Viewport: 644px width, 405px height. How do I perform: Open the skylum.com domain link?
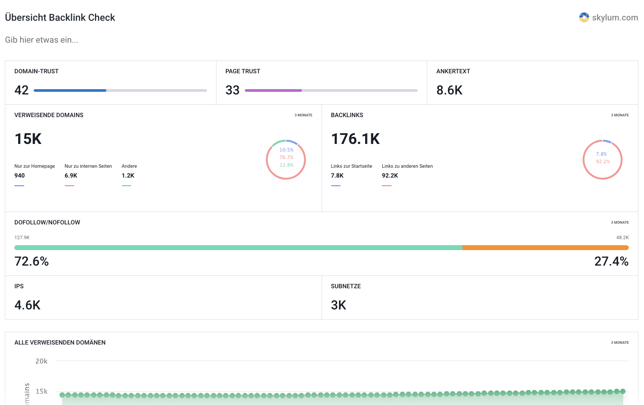615,17
